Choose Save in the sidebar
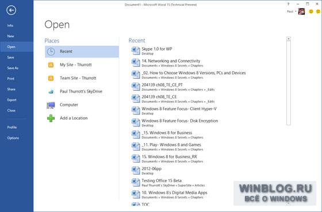 pyautogui.click(x=10, y=57)
